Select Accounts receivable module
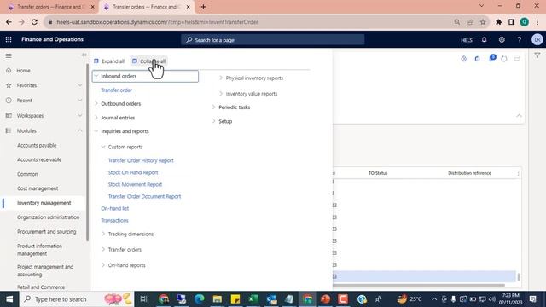546x307 pixels. click(x=39, y=159)
